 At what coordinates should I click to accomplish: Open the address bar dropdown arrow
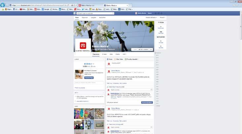tap(70, 5)
